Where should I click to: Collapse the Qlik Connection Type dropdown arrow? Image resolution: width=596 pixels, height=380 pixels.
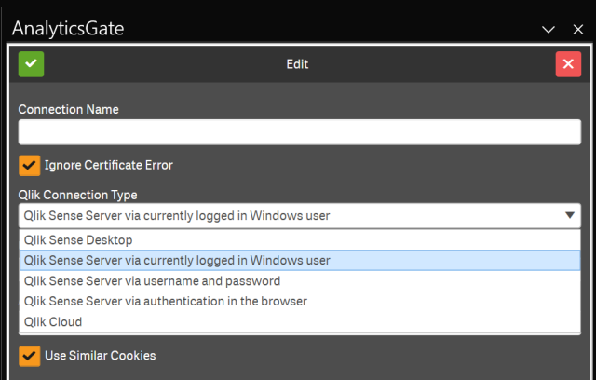568,216
